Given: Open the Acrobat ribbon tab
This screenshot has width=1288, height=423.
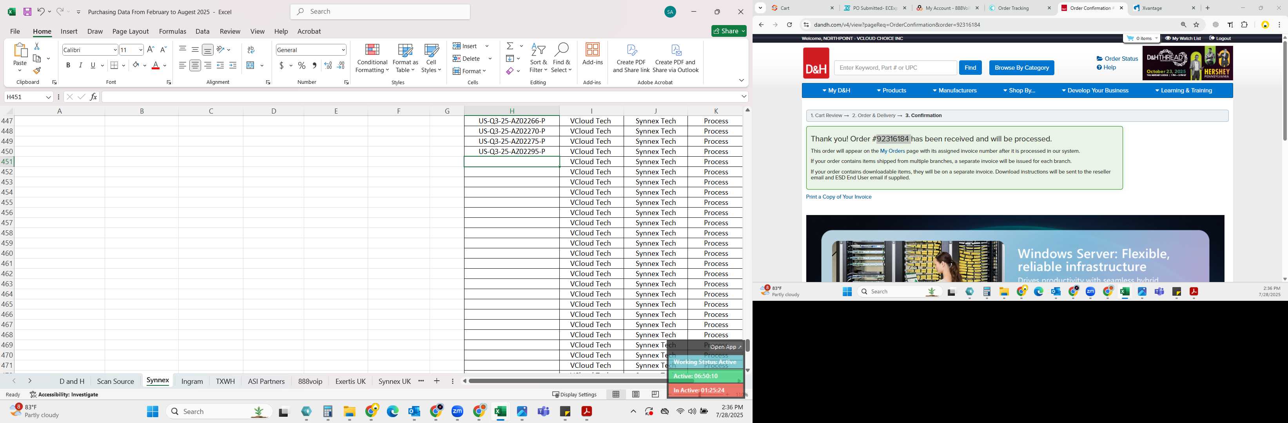Looking at the screenshot, I should 309,31.
